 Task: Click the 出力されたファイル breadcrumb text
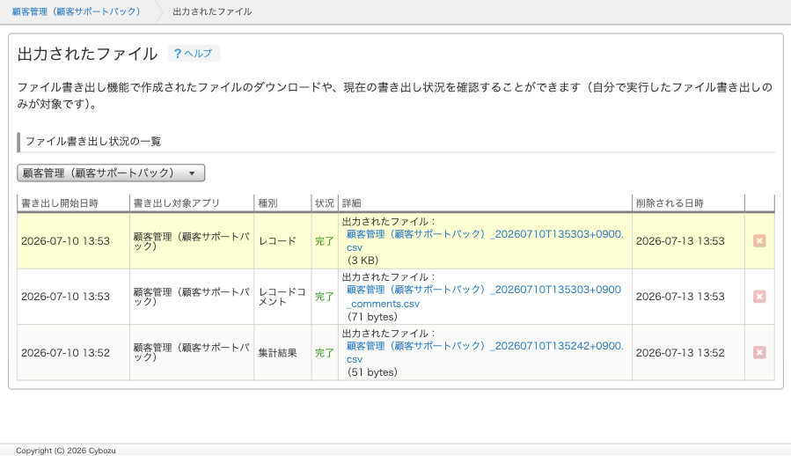pos(212,11)
